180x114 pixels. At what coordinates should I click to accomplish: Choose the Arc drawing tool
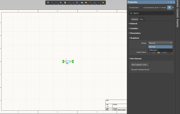(x=99, y=3)
